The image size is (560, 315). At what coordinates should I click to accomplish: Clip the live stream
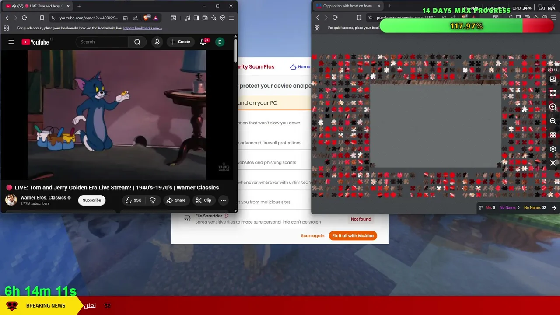point(203,200)
